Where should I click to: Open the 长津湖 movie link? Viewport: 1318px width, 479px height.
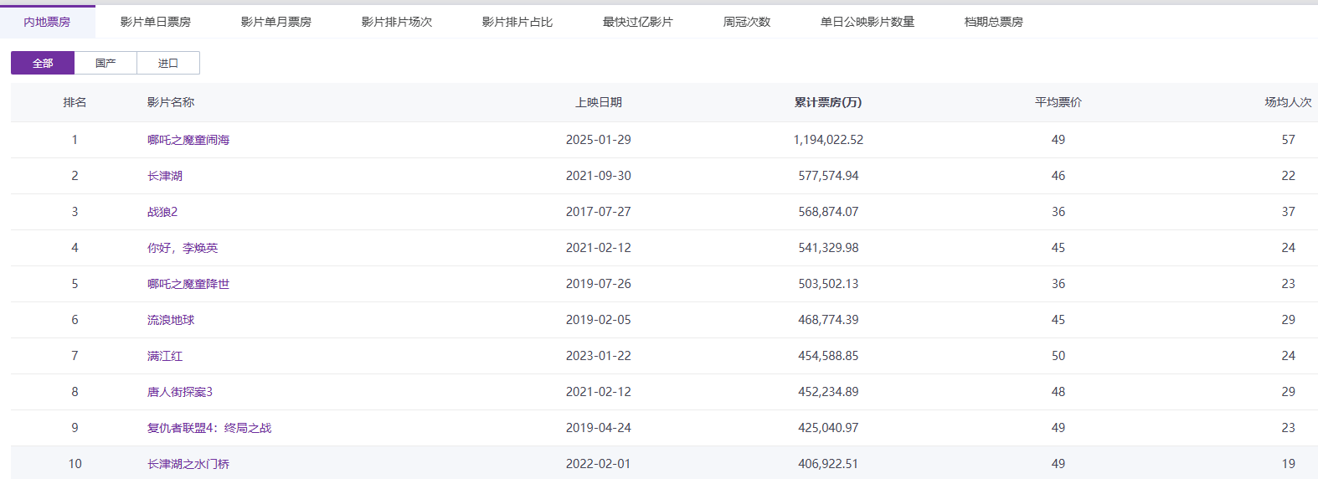tap(165, 176)
